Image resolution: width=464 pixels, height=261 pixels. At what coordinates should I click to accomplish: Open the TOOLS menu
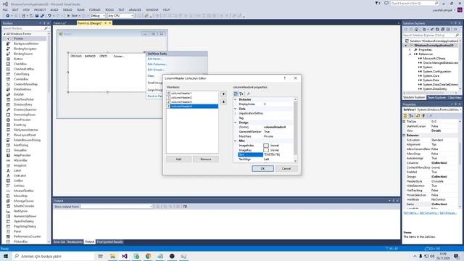109,9
